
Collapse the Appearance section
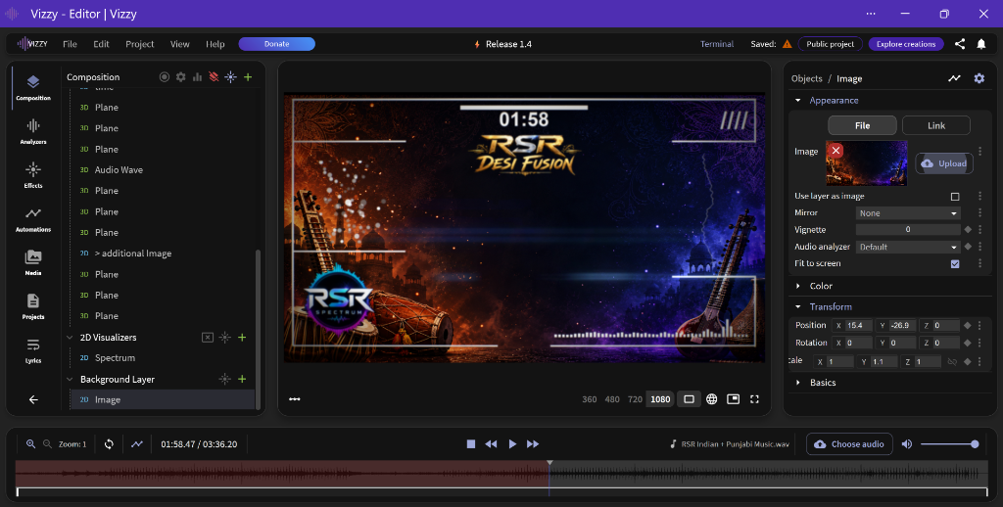797,101
